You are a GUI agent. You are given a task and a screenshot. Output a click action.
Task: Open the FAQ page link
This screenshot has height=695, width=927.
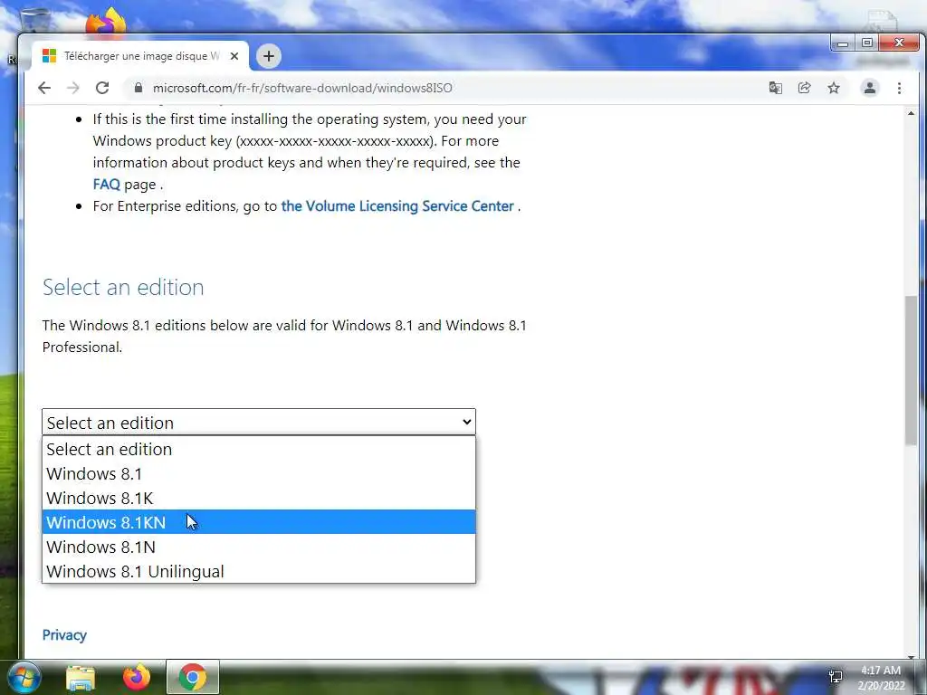107,185
